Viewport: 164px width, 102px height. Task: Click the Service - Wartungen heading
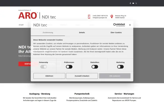tap(124, 94)
